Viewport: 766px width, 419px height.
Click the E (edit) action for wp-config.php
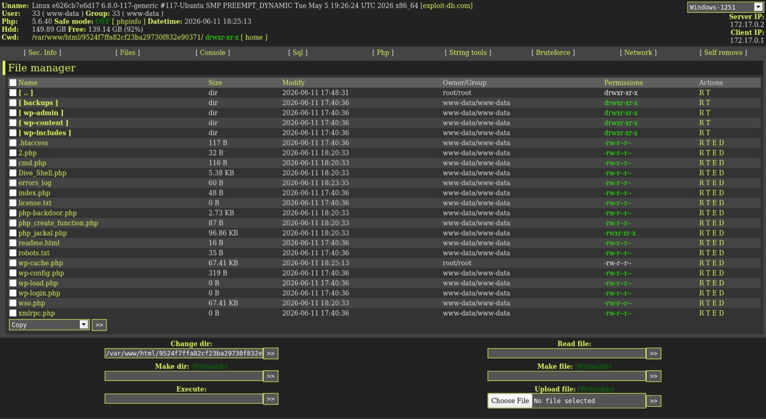(x=715, y=273)
